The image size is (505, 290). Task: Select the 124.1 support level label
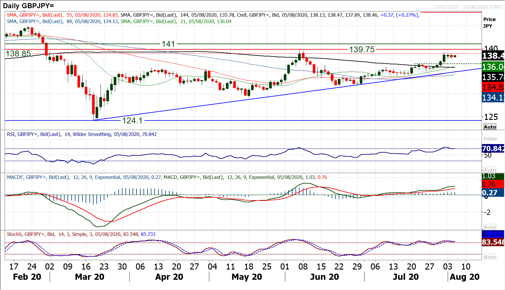[x=132, y=120]
